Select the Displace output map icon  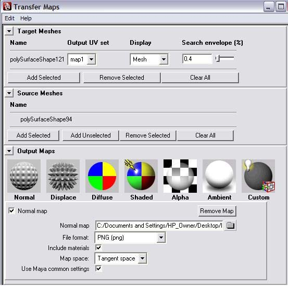(x=63, y=176)
